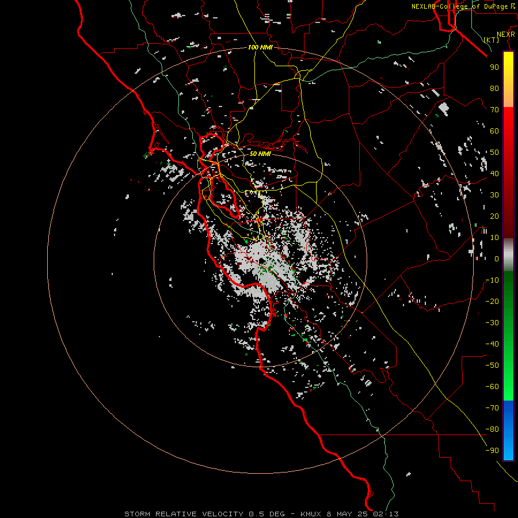Click the black radar site dot at the rings' center
This screenshot has width=518, height=518.
pos(261,261)
